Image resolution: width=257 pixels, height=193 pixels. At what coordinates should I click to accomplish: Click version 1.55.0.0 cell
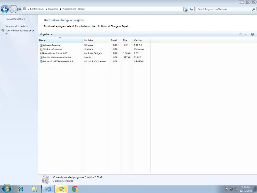point(138,45)
